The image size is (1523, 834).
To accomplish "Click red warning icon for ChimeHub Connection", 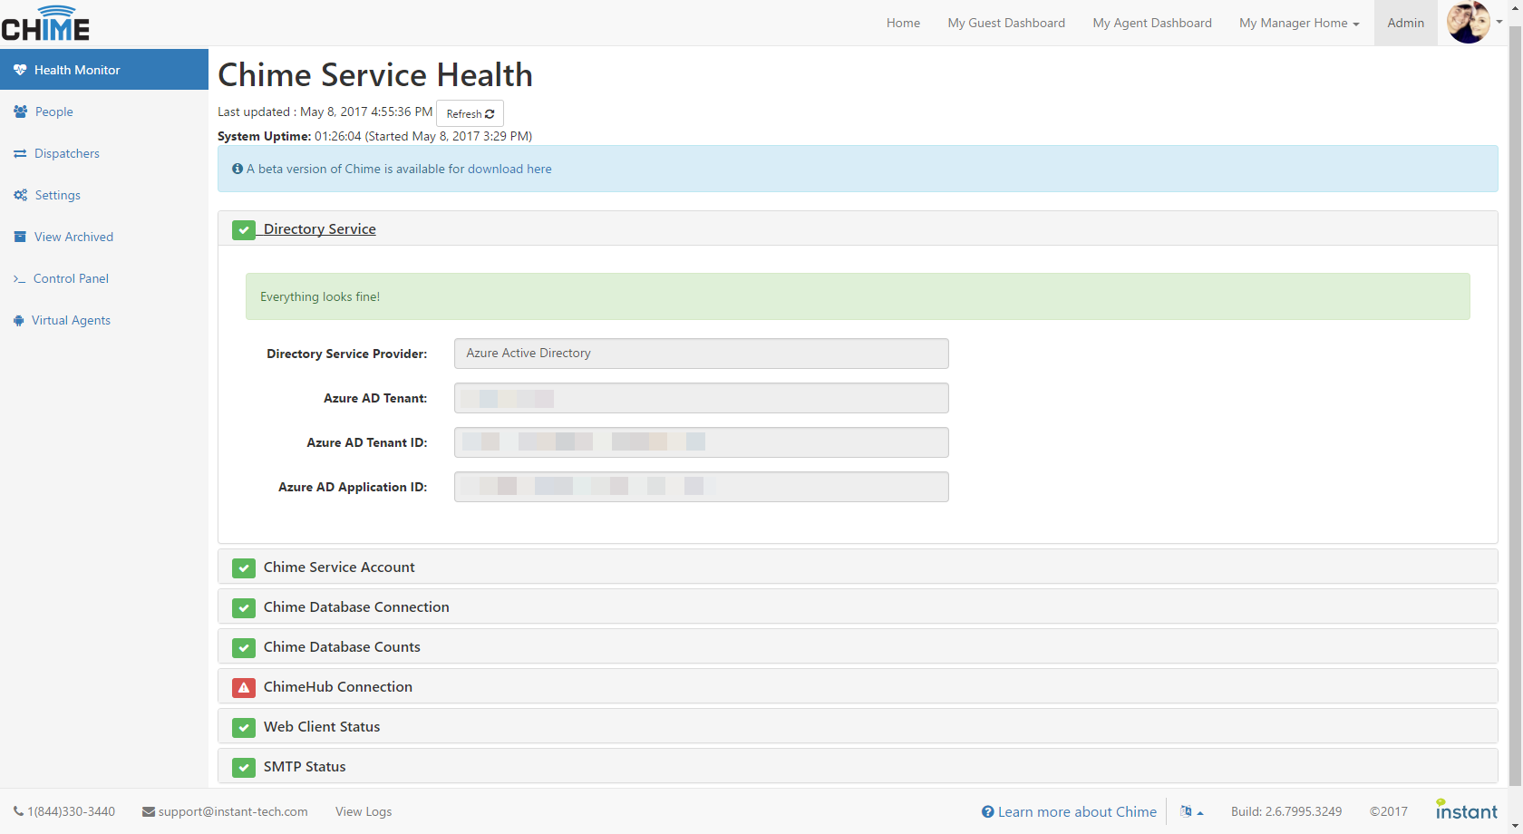I will [244, 688].
